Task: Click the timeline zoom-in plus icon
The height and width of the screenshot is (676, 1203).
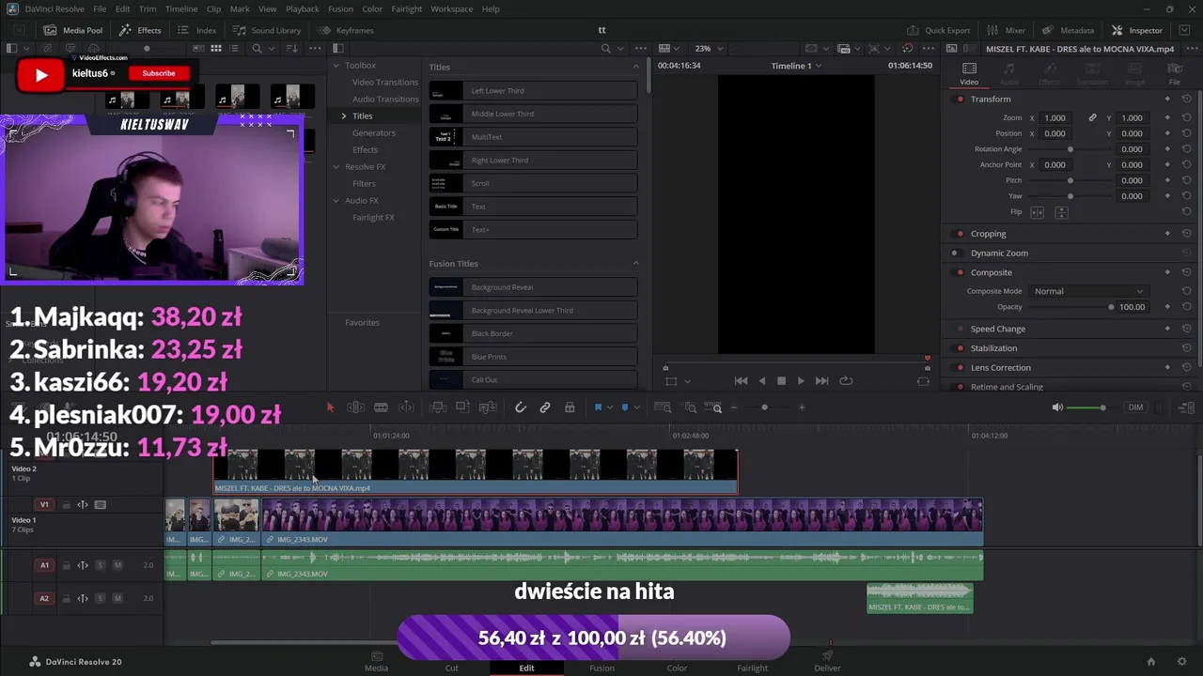Action: tap(801, 407)
